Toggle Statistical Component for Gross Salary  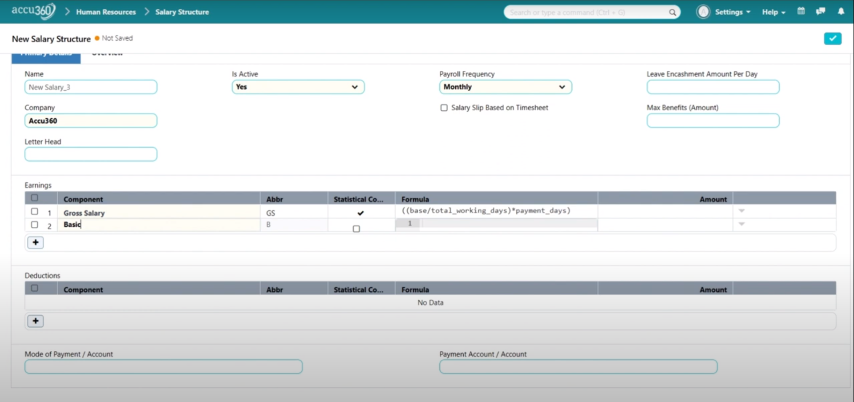click(360, 213)
